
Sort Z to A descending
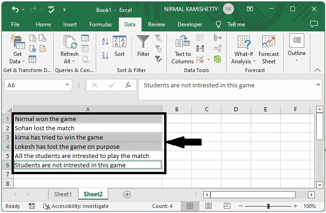click(x=105, y=55)
